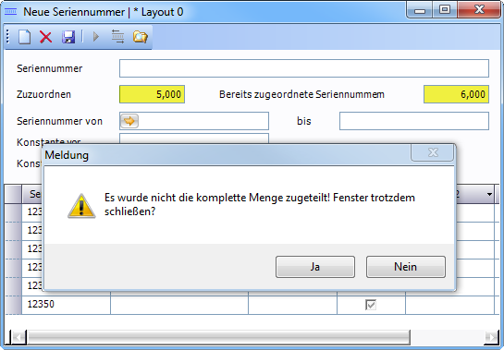This screenshot has height=350, width=504.
Task: Click the new document toolbar icon
Action: 24,37
